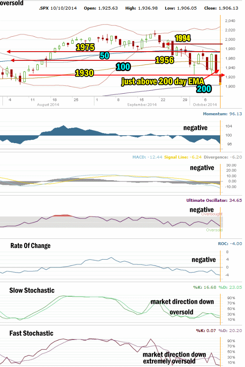Select the MACD: -12.44 readout
This screenshot has height=367, width=245.
[x=147, y=157]
